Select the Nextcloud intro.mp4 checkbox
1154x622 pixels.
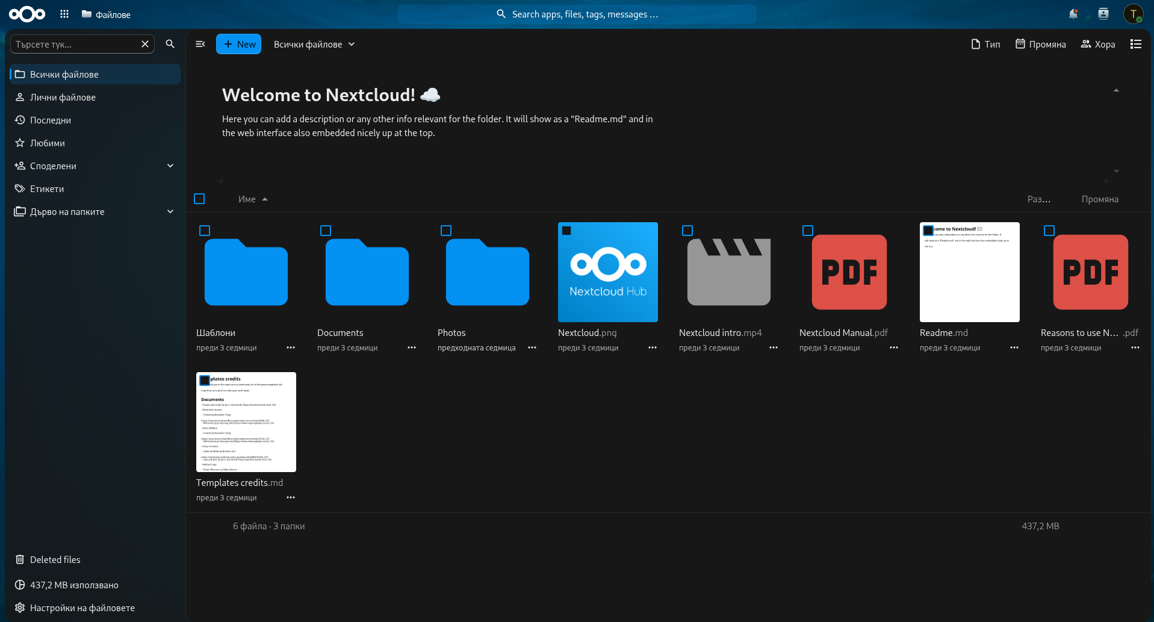687,231
